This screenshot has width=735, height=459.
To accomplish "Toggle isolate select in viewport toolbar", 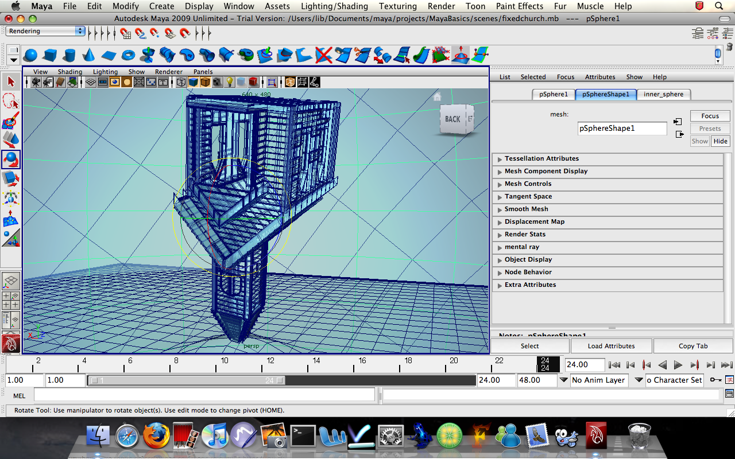I will 272,82.
